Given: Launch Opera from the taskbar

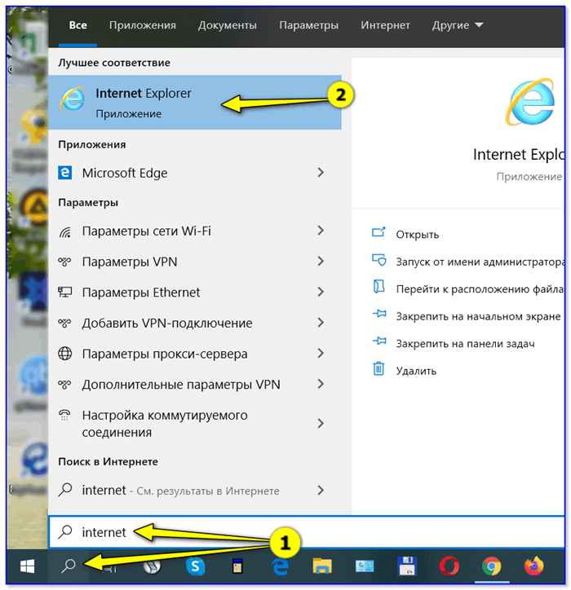Looking at the screenshot, I should coord(449,566).
